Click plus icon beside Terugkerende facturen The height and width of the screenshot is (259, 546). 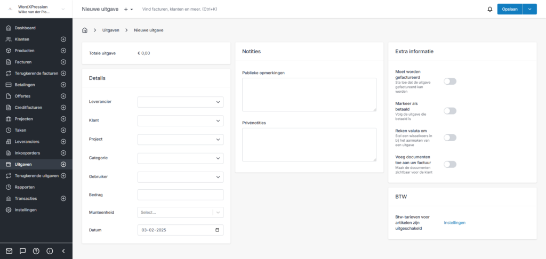tap(63, 74)
